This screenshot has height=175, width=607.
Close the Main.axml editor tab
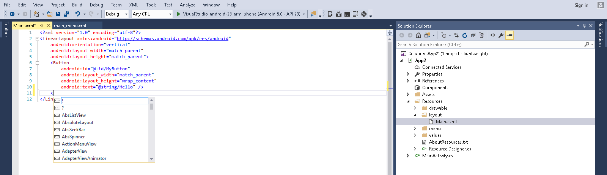pos(49,25)
